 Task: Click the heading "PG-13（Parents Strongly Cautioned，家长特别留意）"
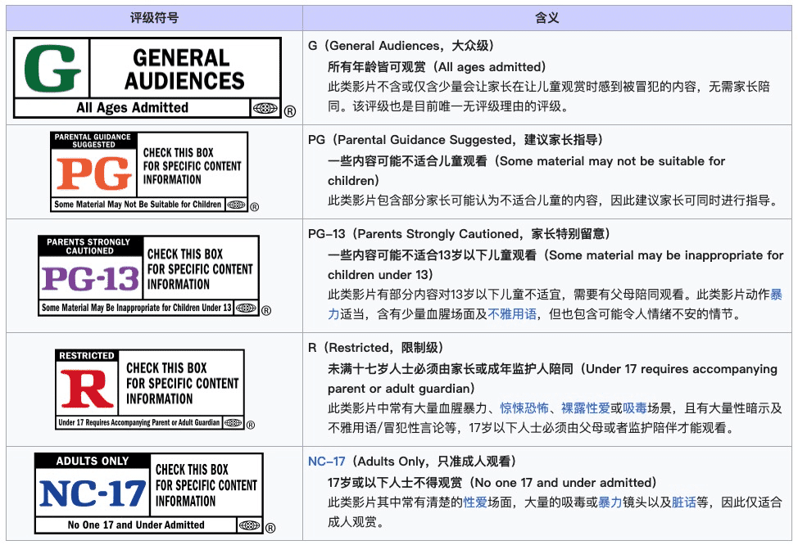(x=460, y=234)
